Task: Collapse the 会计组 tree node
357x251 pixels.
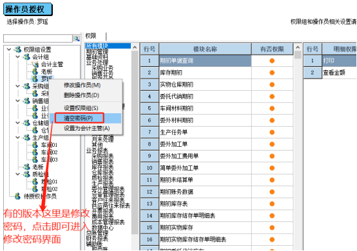Action: point(18,57)
